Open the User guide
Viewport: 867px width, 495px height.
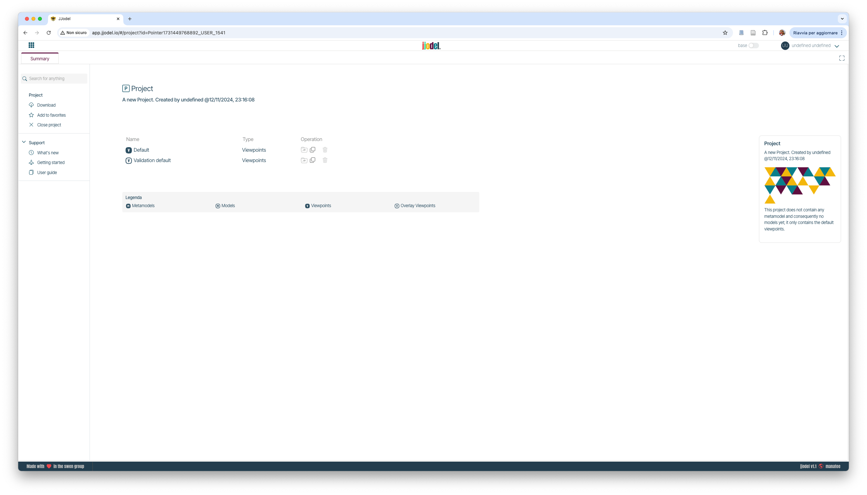coord(47,172)
